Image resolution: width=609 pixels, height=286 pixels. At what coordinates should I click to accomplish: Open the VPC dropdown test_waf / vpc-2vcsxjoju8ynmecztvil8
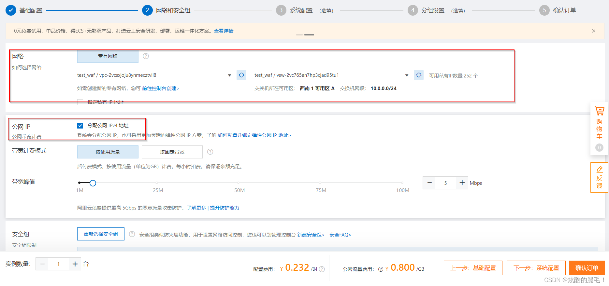click(x=154, y=75)
